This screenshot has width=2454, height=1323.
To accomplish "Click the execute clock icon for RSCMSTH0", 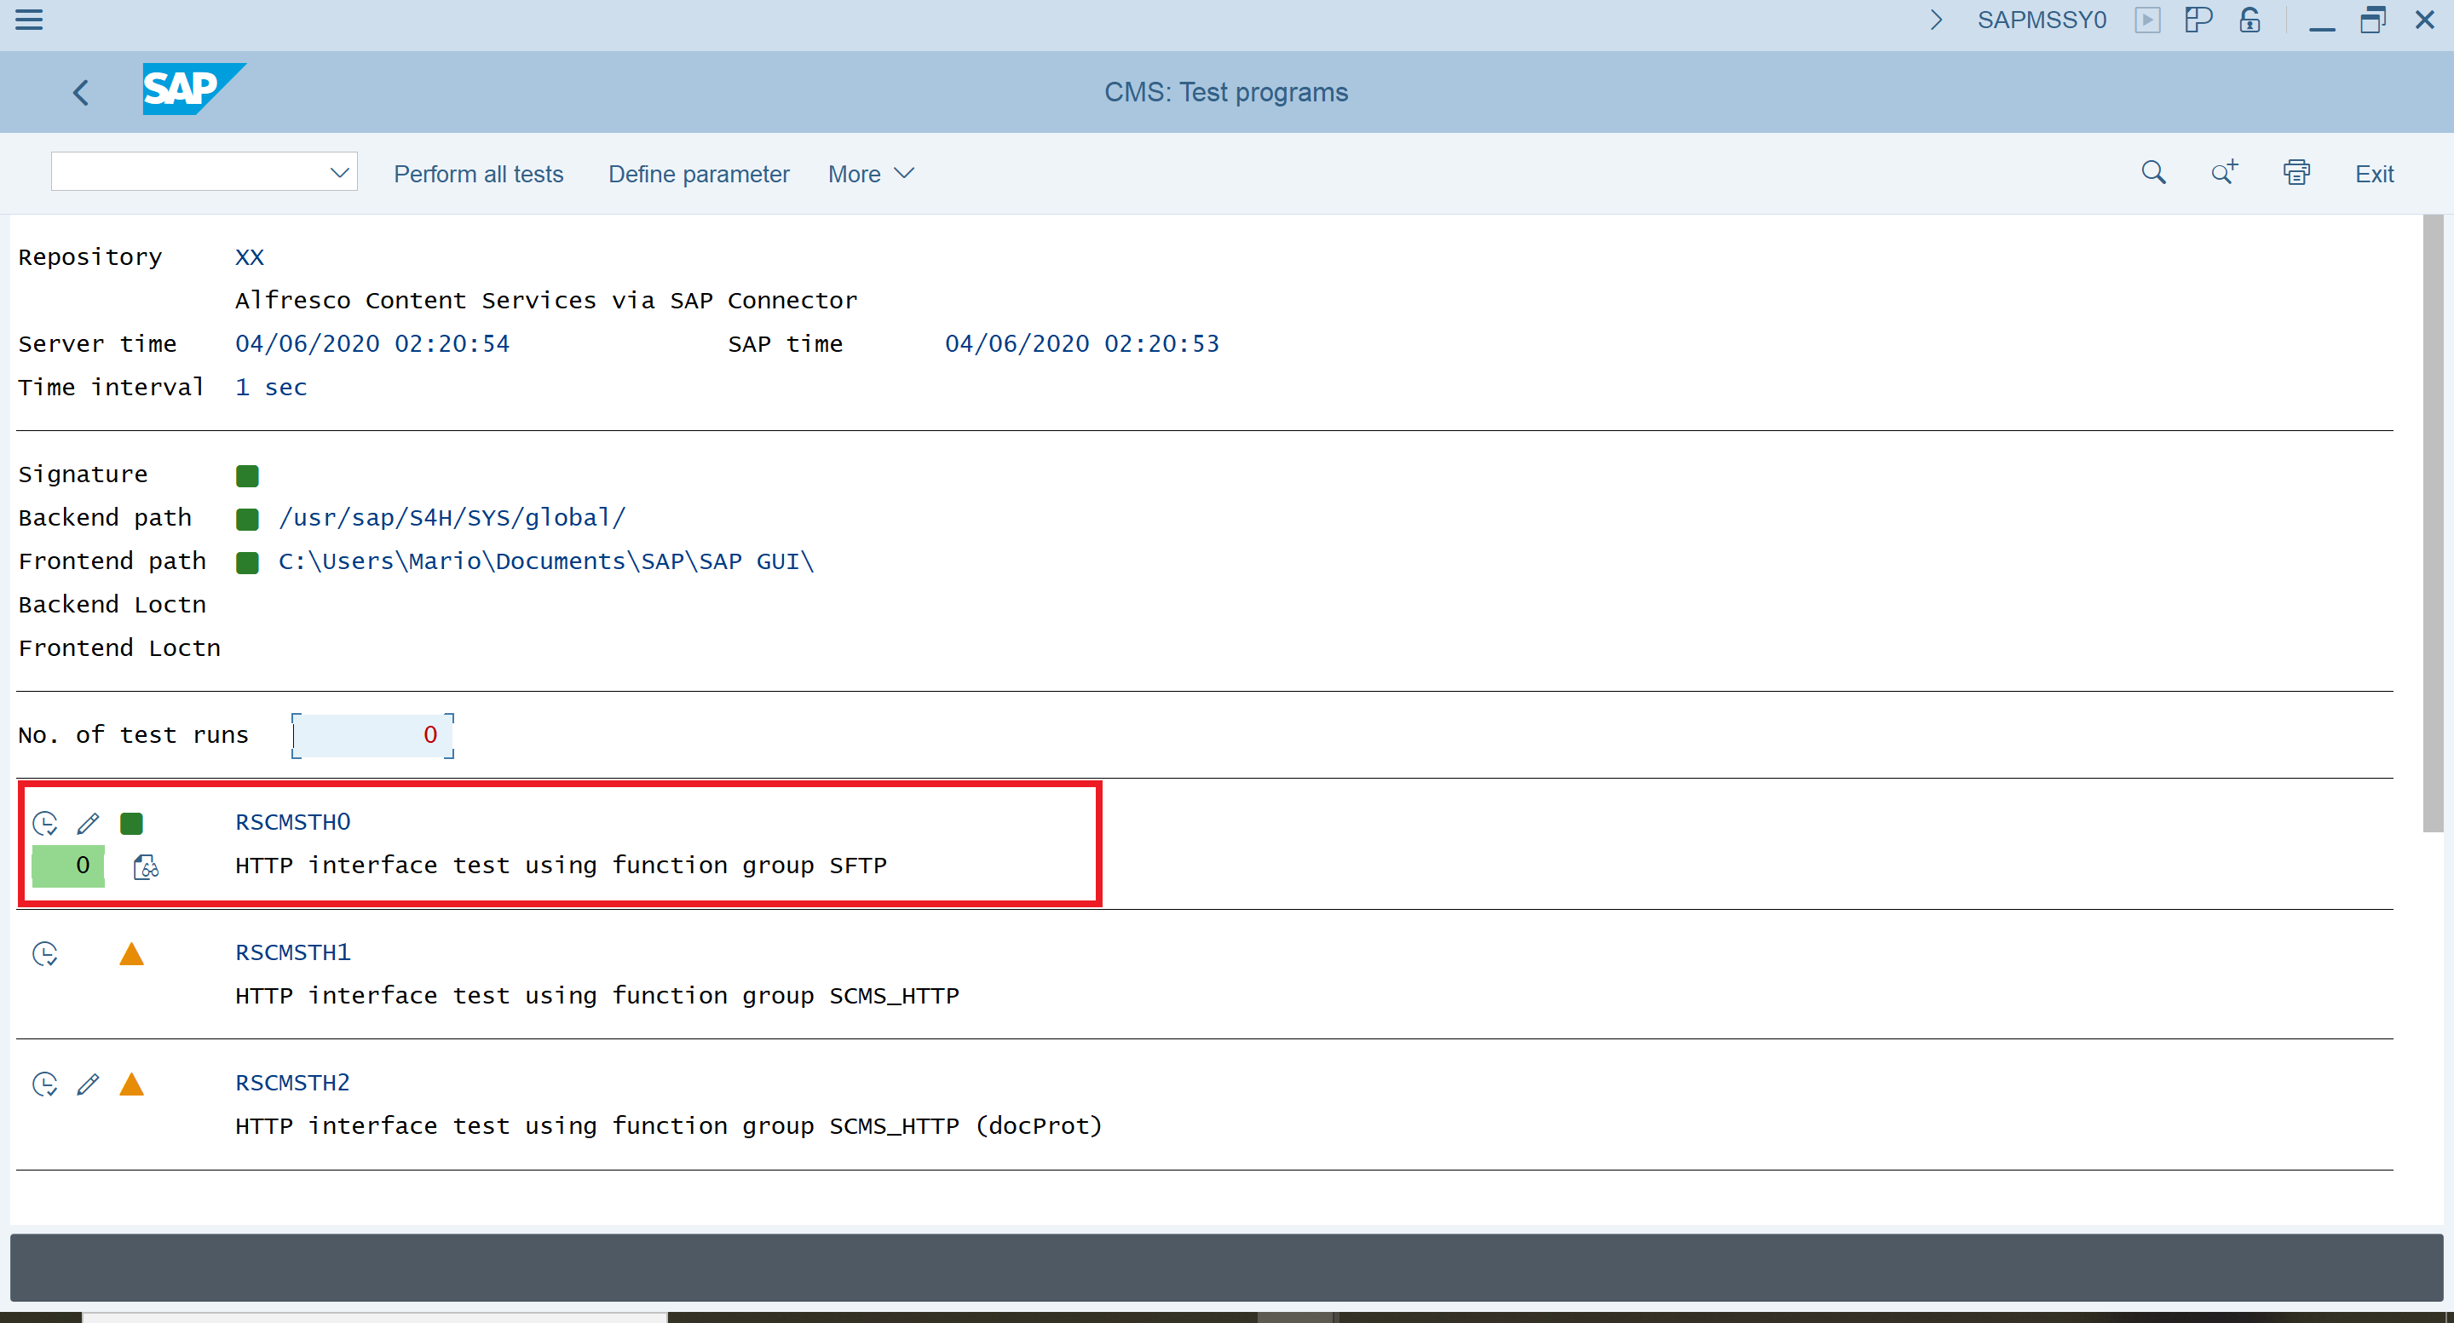I will pyautogui.click(x=45, y=823).
